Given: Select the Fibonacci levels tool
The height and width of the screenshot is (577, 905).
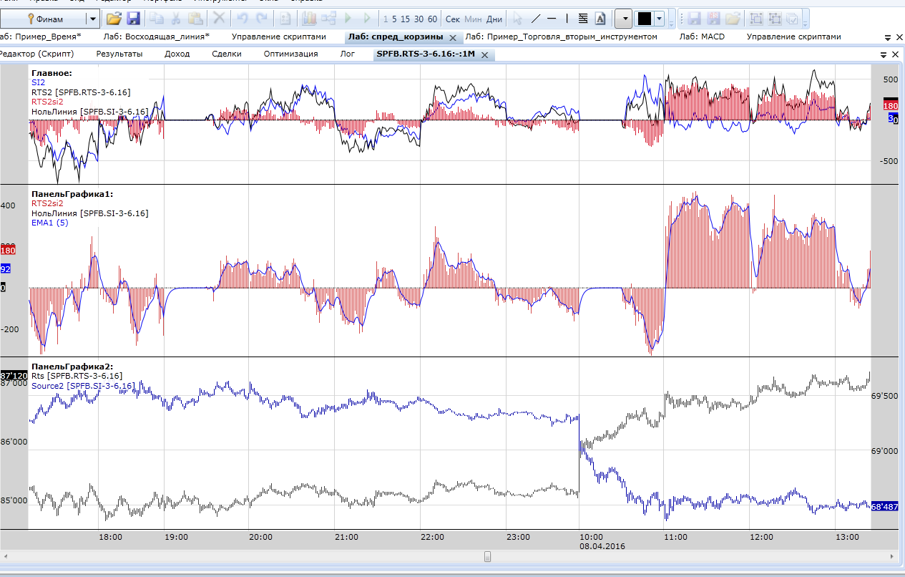Looking at the screenshot, I should pos(583,19).
